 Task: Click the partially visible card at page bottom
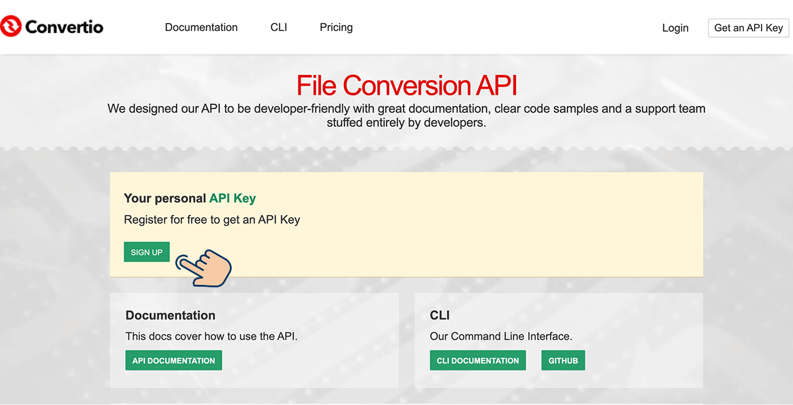406,403
